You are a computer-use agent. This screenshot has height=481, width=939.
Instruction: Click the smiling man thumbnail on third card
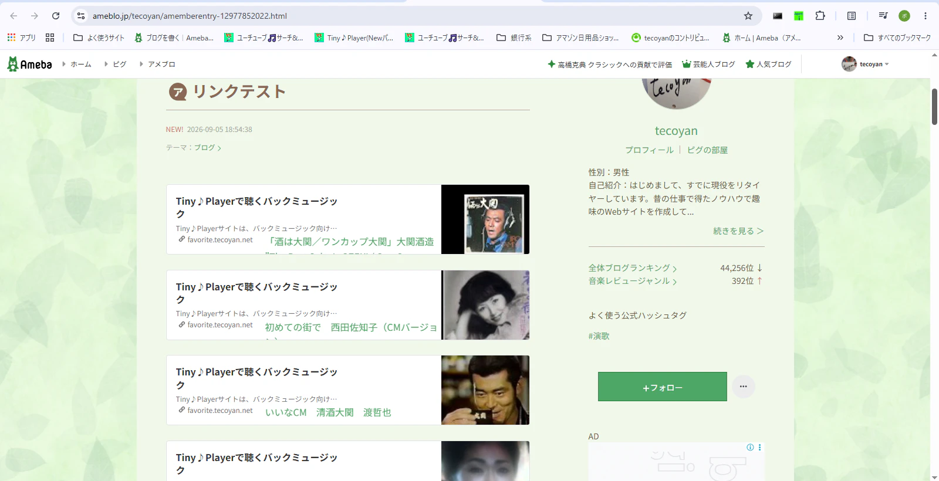click(485, 390)
